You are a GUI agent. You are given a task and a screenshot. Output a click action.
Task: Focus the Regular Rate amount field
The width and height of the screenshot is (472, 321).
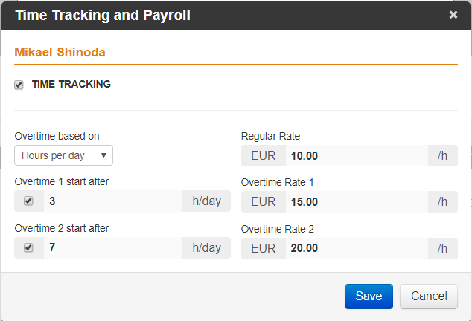357,156
